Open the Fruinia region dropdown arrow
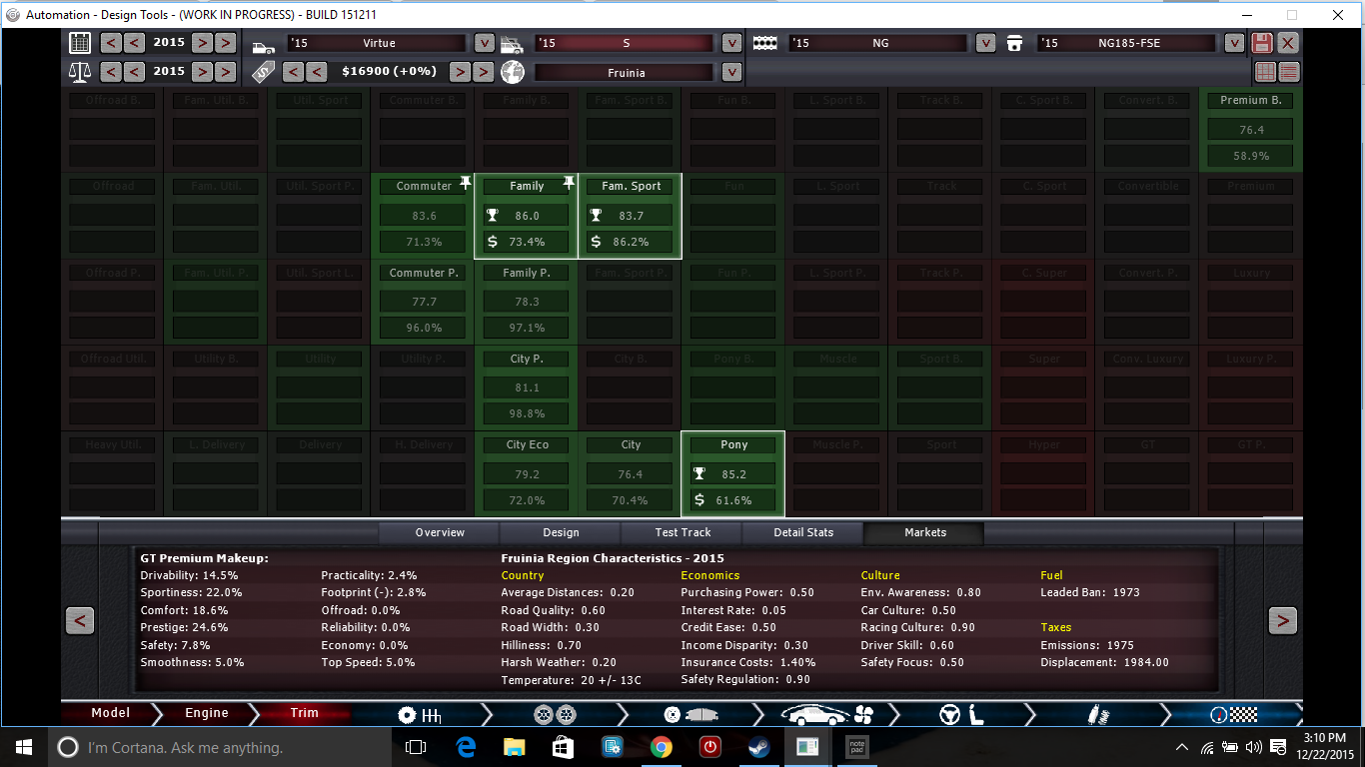The image size is (1365, 767). pyautogui.click(x=731, y=72)
